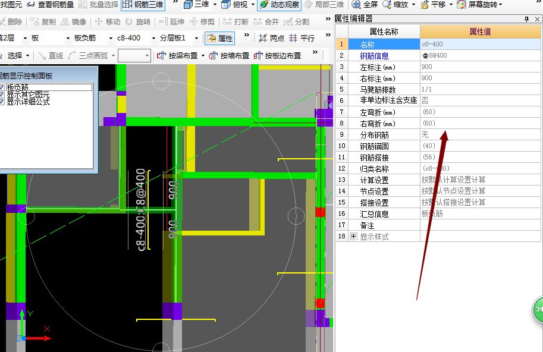
Task: Click 移动 tool
Action: (108, 22)
